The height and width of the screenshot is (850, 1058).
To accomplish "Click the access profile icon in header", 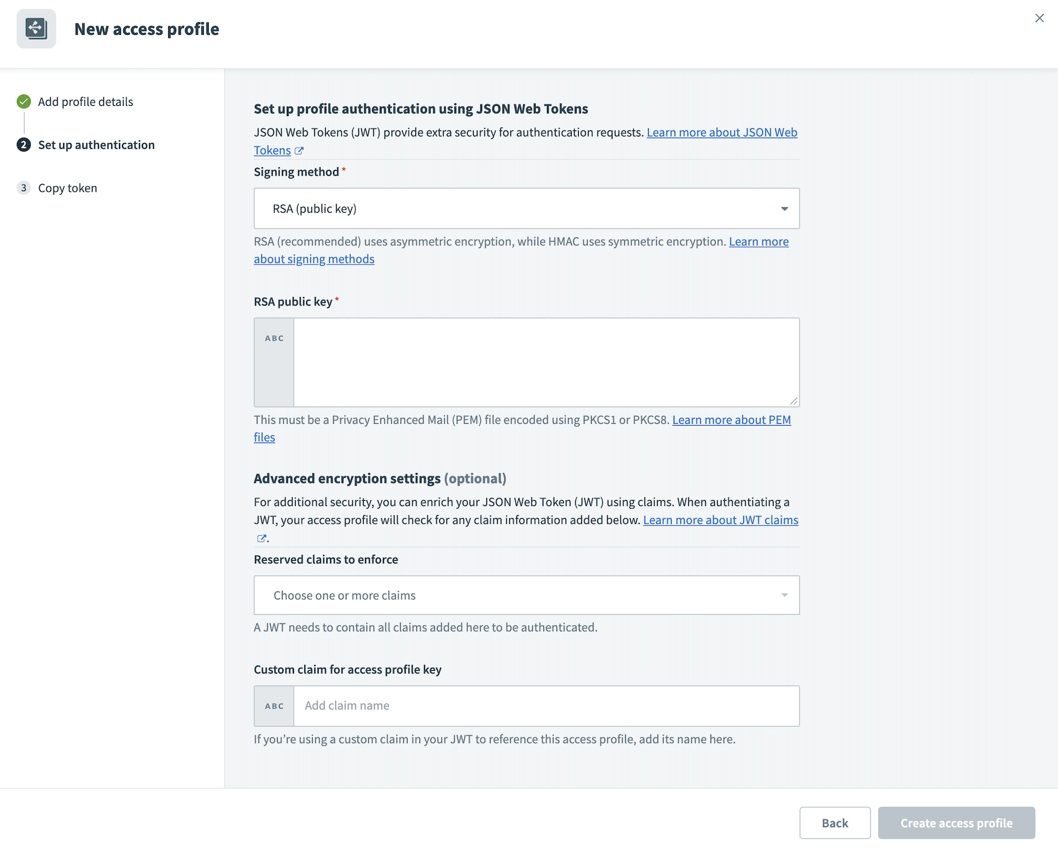I will (x=36, y=28).
